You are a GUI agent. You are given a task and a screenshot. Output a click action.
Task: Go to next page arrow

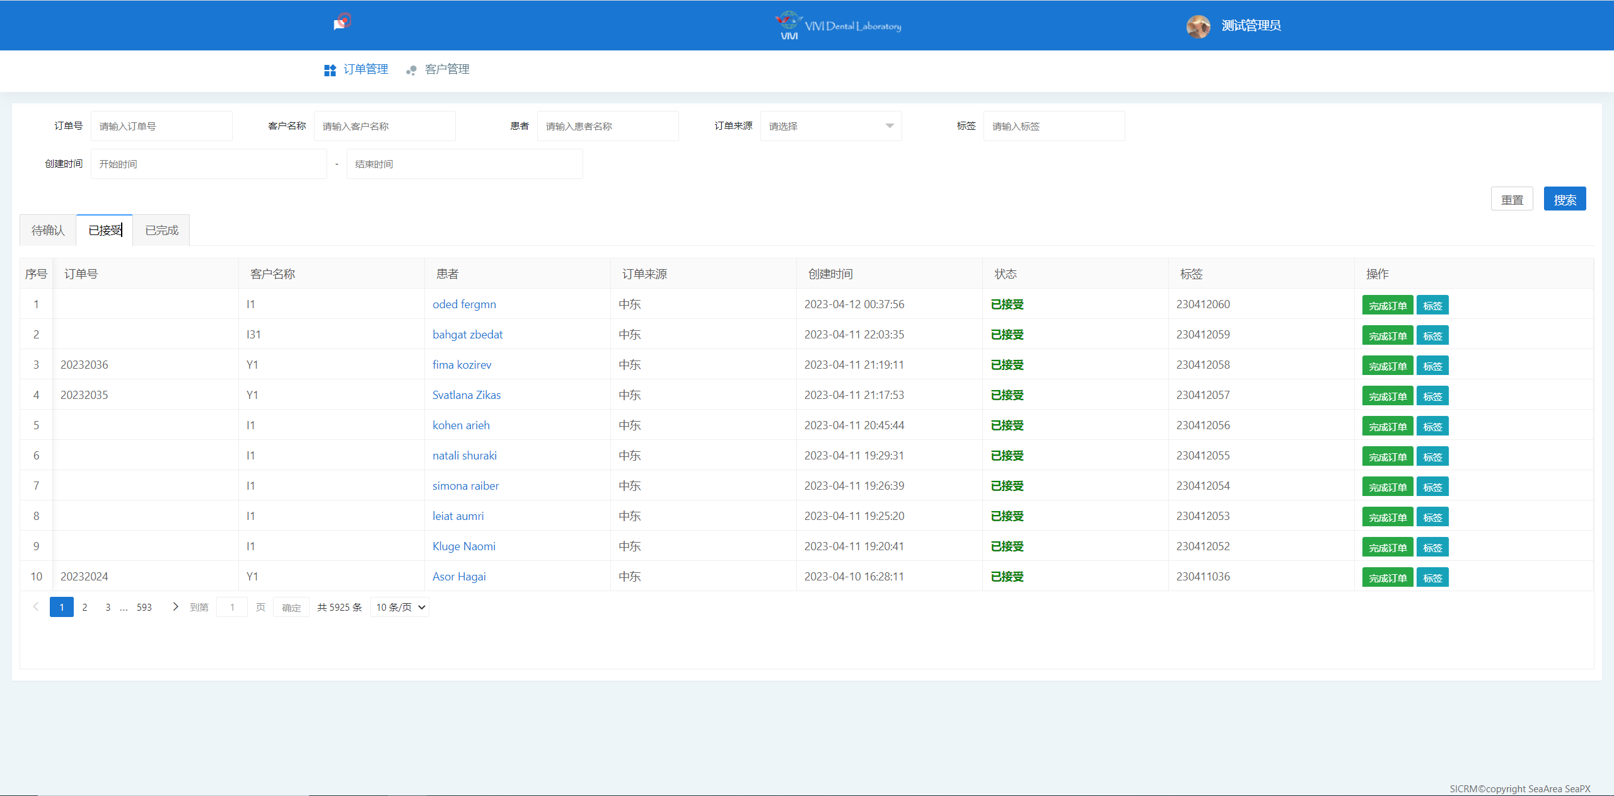[175, 607]
